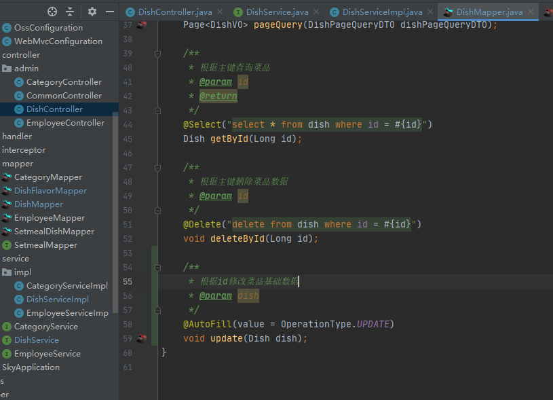Viewport: 553px width, 400px height.
Task: Select SkyApplication in the project tree
Action: tap(31, 367)
